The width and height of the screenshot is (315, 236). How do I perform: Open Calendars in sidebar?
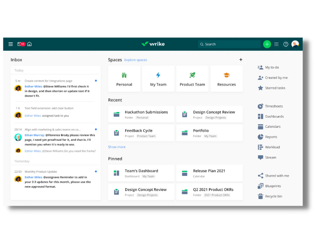point(269,127)
